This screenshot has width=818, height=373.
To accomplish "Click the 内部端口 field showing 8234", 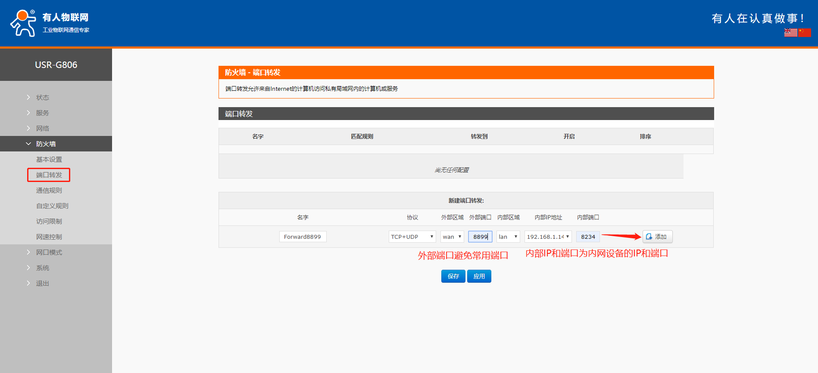I will point(587,237).
